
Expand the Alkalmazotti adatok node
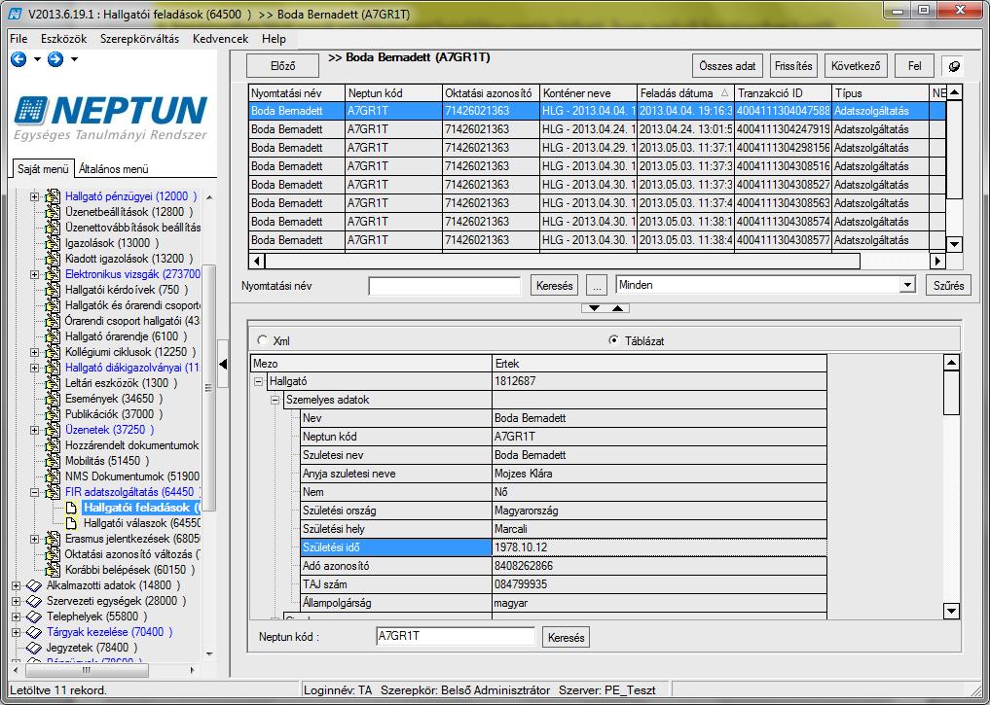16,585
